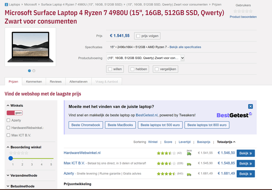Click the user rating stars under Gebruikers
This screenshot has height=190, width=272.
(x=243, y=11)
